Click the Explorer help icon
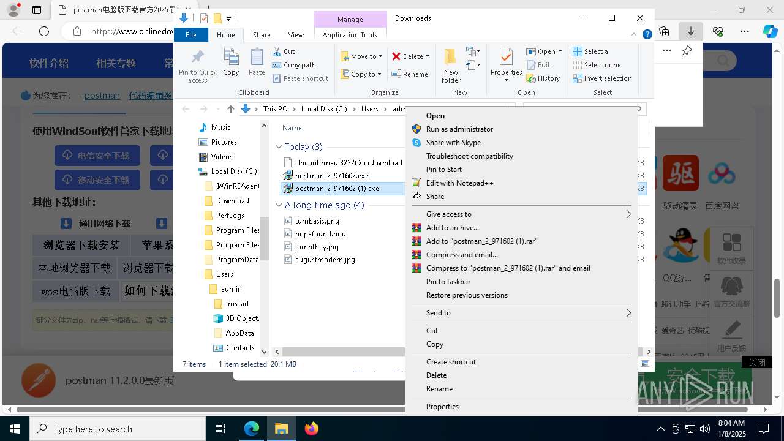Screen dimensions: 784x441 tap(647, 35)
